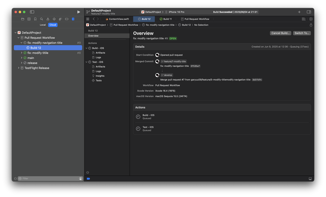This screenshot has width=326, height=197.
Task: Switch to ContentView.swift tab
Action: pos(117,19)
